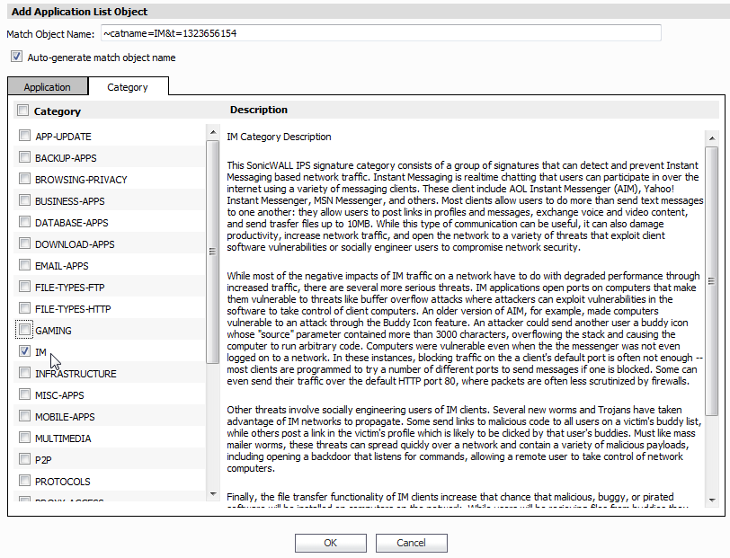
Task: Click the INFRASTRUCTURE label text
Action: (x=76, y=374)
